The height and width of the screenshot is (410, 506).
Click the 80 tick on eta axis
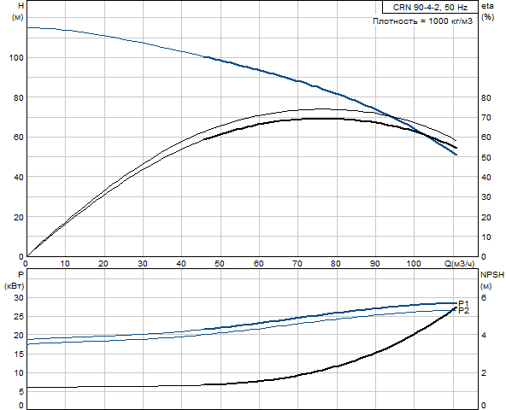point(486,98)
